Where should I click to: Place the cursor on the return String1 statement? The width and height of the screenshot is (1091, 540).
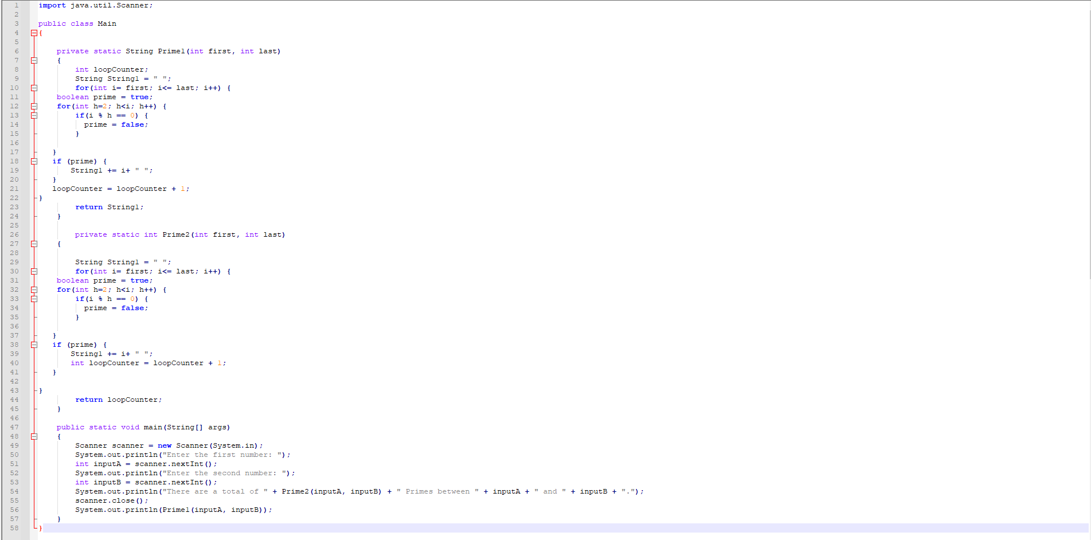tap(109, 207)
